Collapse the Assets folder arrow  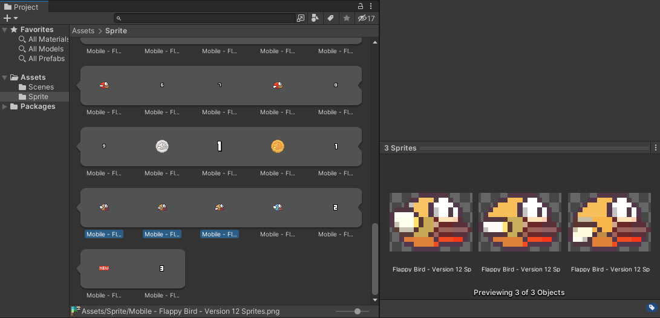[x=5, y=77]
